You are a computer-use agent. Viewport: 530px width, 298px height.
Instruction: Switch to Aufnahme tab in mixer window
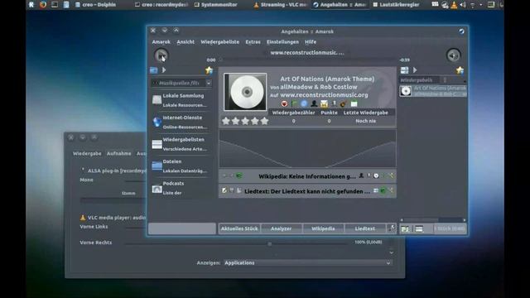[118, 153]
